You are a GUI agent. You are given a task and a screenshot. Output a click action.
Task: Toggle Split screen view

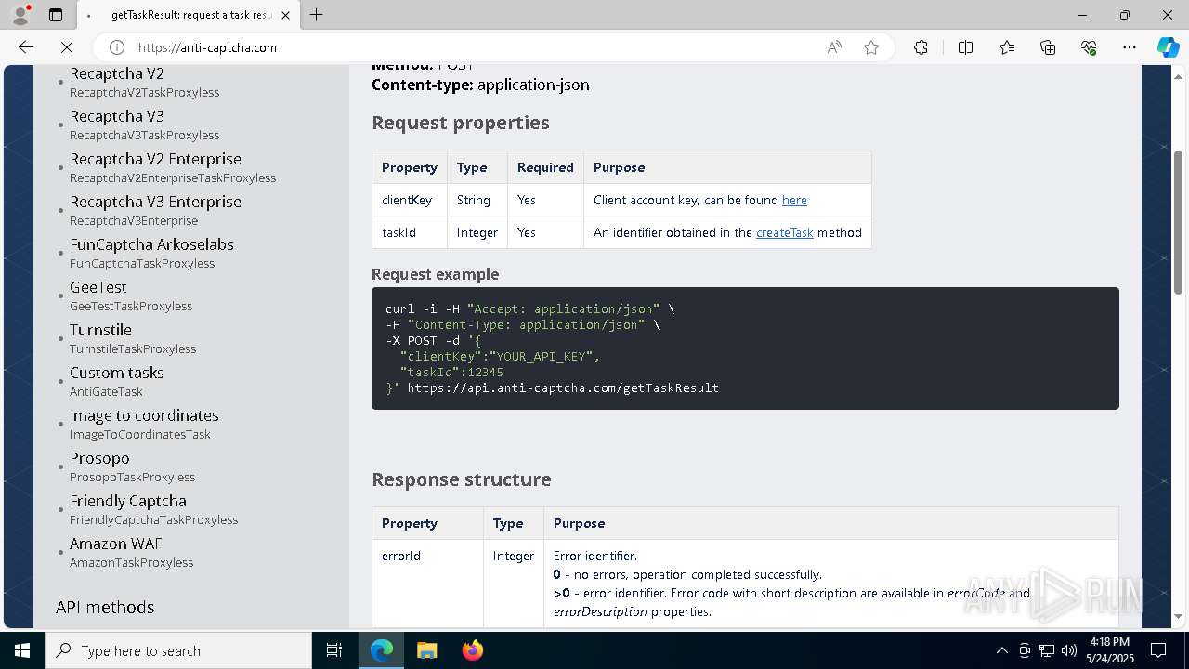(965, 47)
